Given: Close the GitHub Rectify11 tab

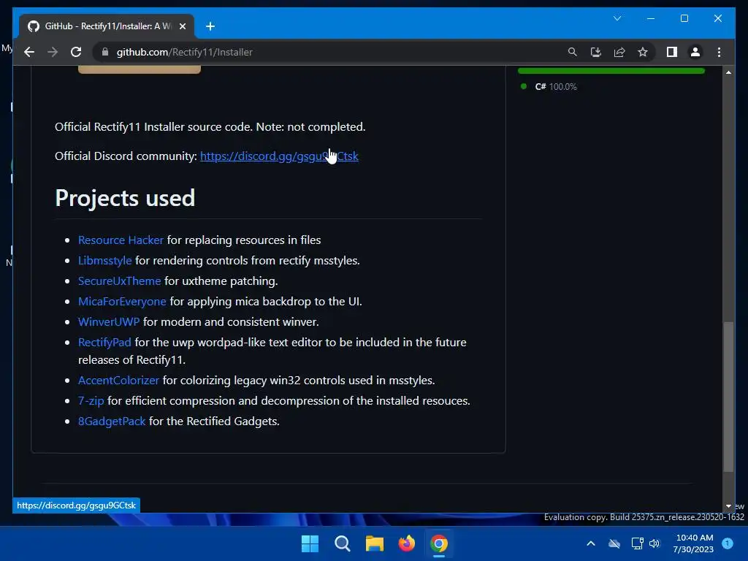Looking at the screenshot, I should pos(182,26).
